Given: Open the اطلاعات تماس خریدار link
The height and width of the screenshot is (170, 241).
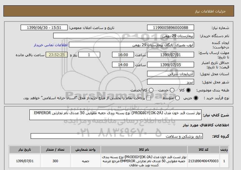Looking at the screenshot, I should click(51, 45).
